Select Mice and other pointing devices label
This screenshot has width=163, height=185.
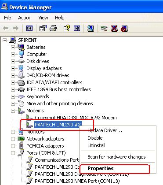click(x=60, y=104)
